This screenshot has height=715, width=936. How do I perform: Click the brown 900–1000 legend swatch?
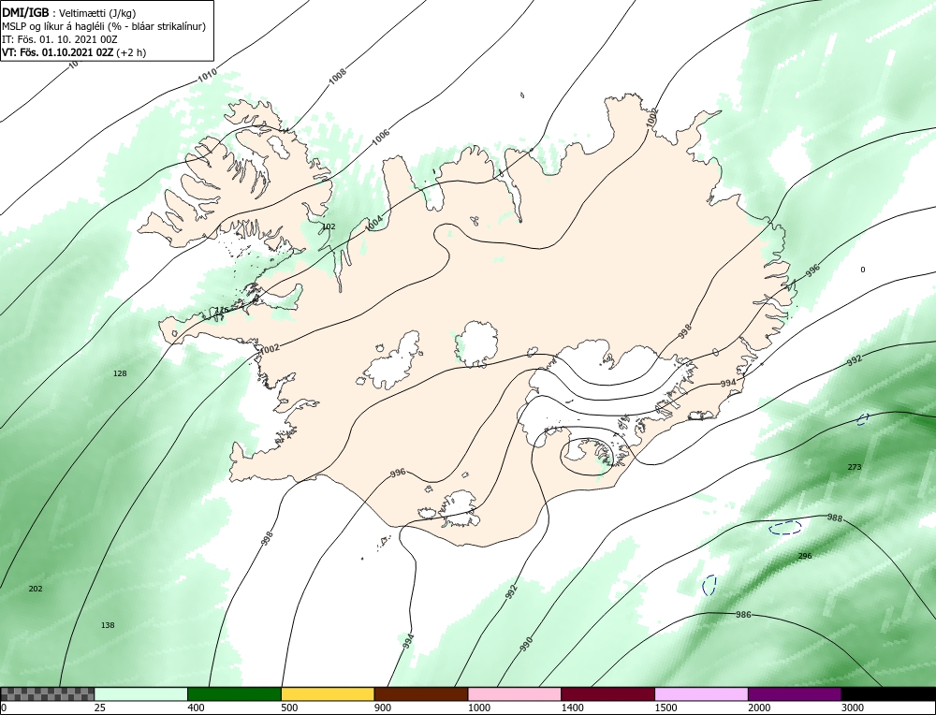[421, 693]
